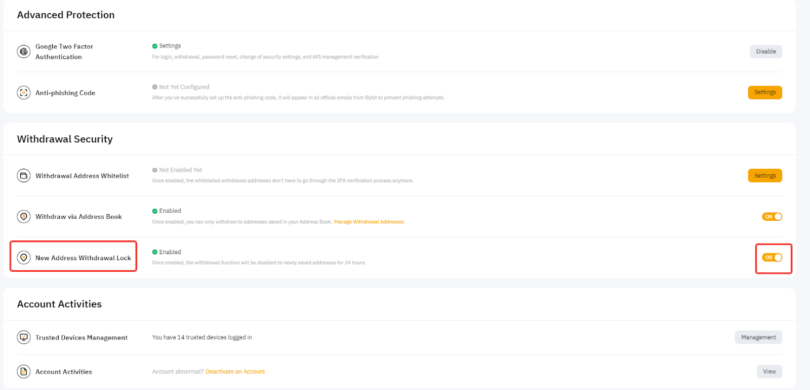Open Withdrawal Address Whitelist Settings button
810x390 pixels.
click(764, 176)
